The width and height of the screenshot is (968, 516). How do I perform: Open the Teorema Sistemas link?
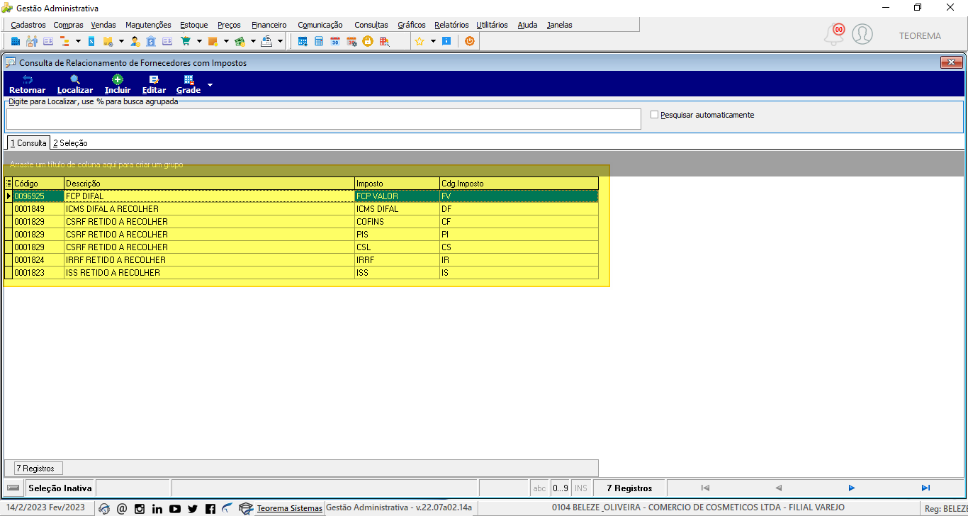coord(289,508)
